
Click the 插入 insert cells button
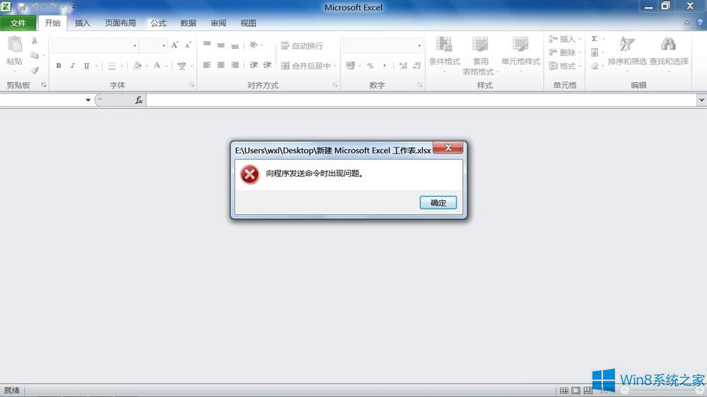tap(562, 39)
